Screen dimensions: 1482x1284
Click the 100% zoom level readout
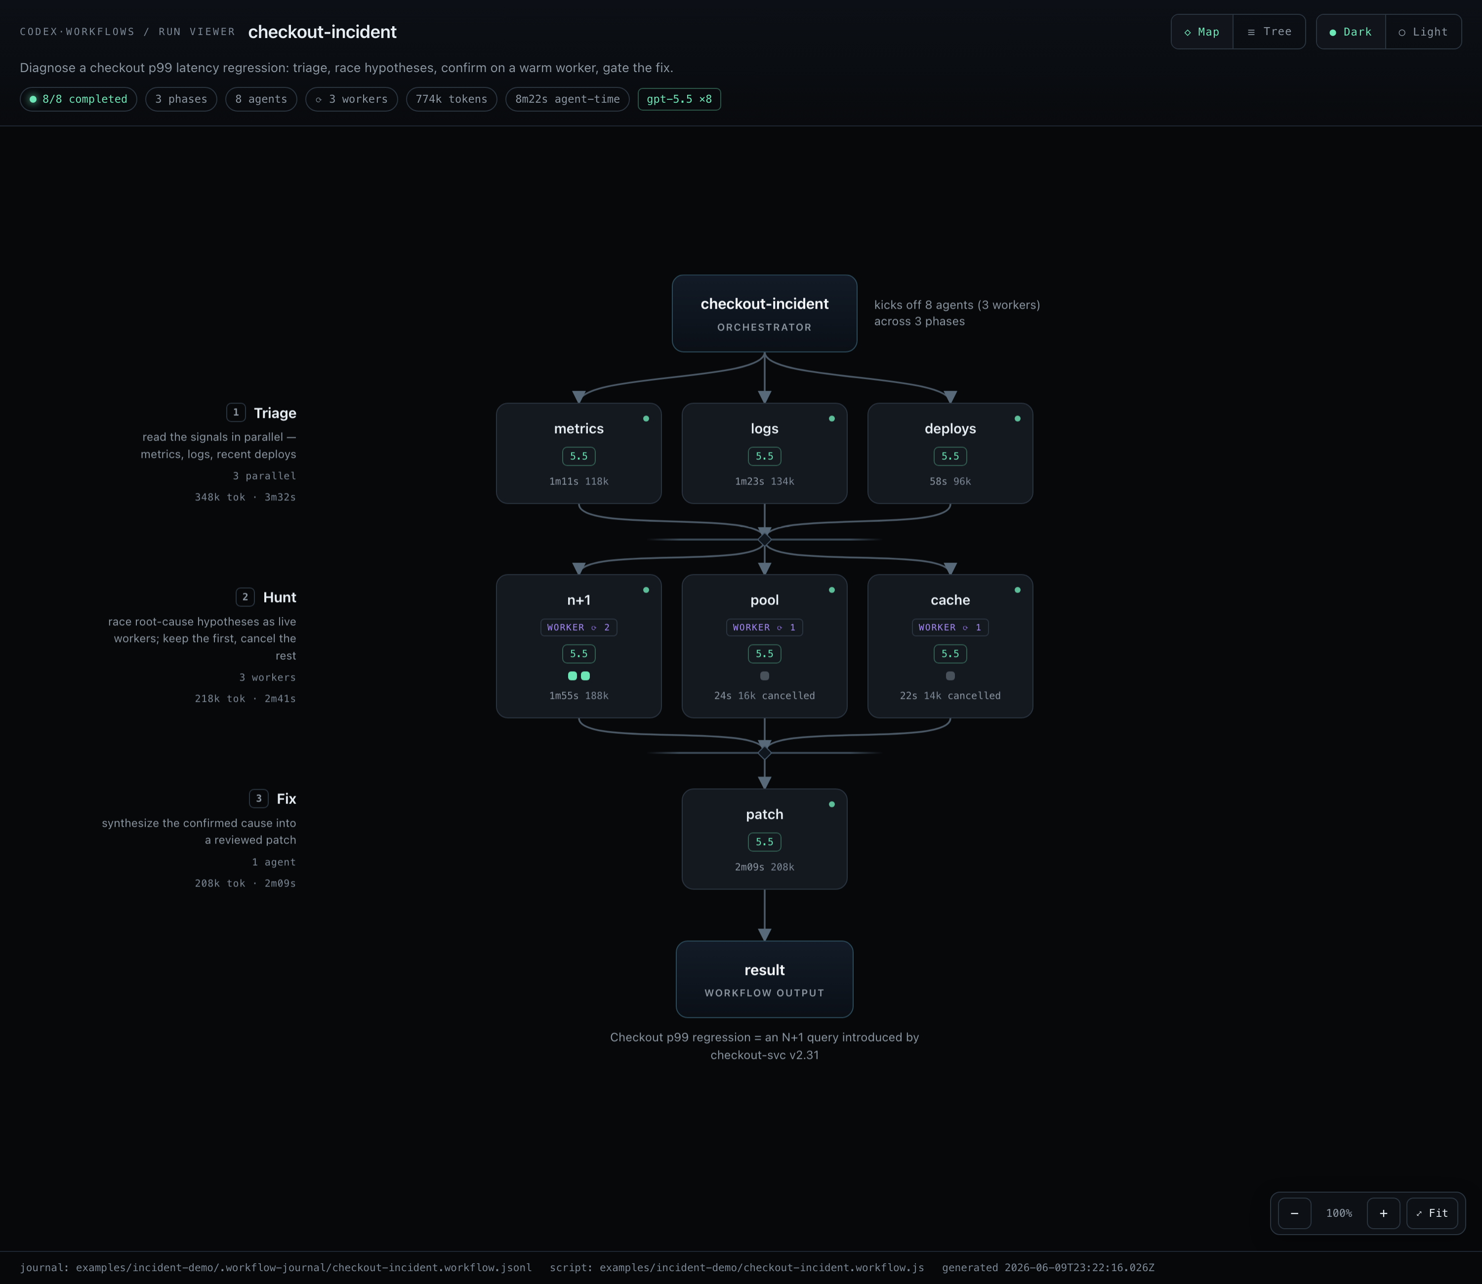pos(1339,1213)
